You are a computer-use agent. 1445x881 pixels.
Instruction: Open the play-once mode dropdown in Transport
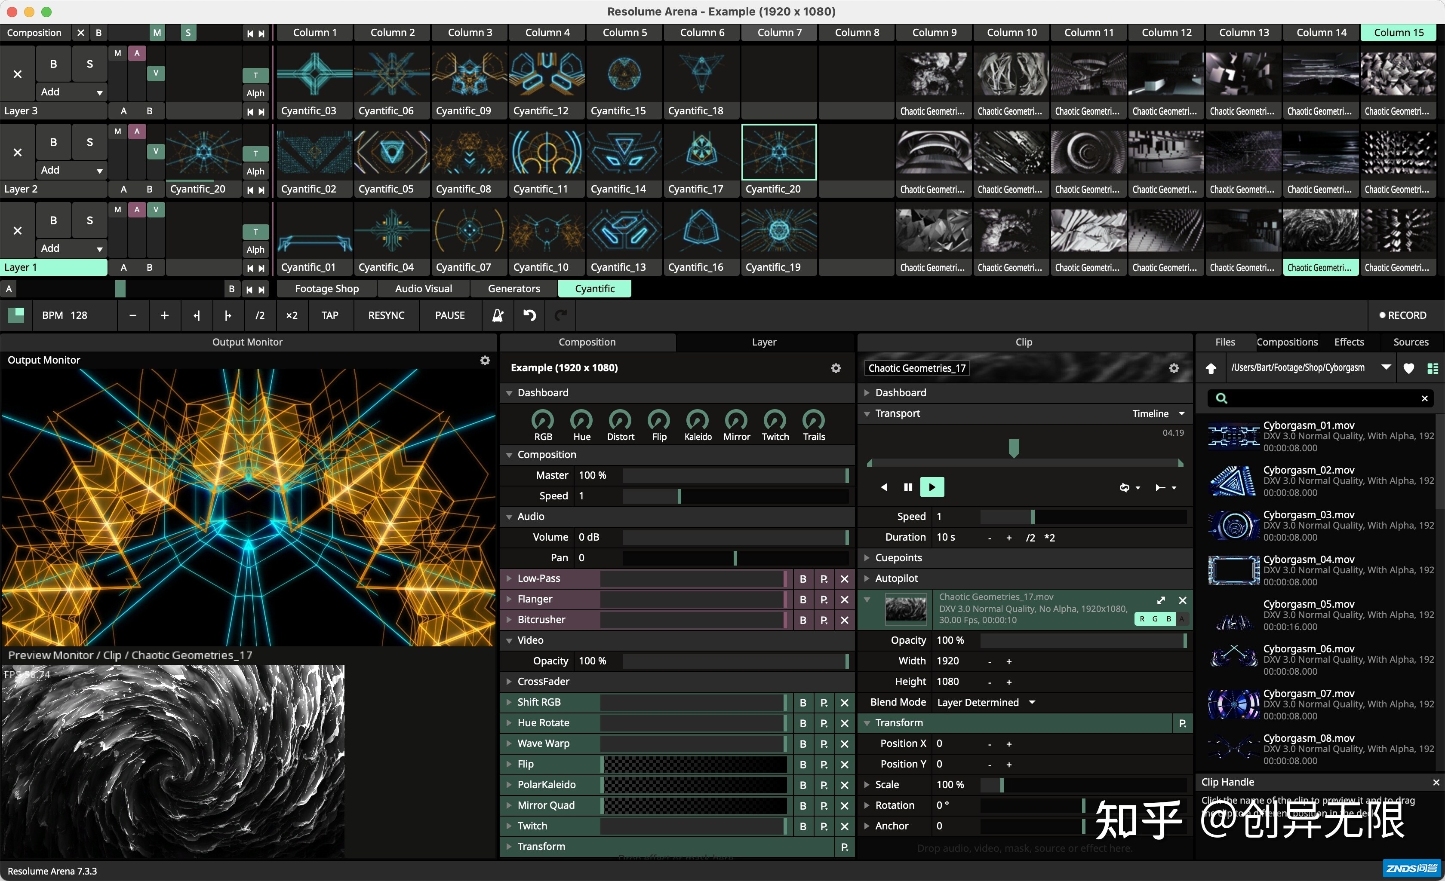tap(1165, 488)
